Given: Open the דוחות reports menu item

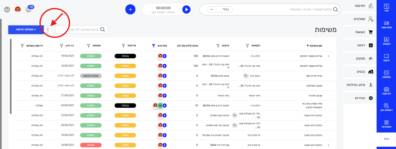Looking at the screenshot, I should point(360,46).
